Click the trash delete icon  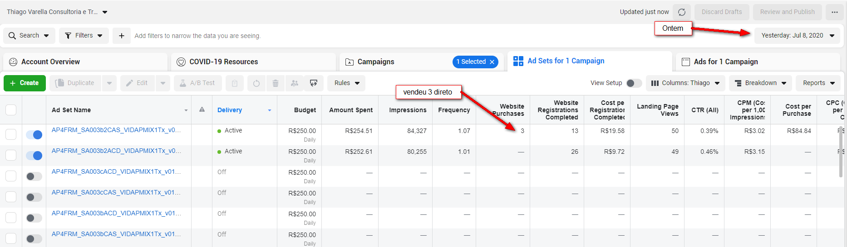pyautogui.click(x=275, y=83)
